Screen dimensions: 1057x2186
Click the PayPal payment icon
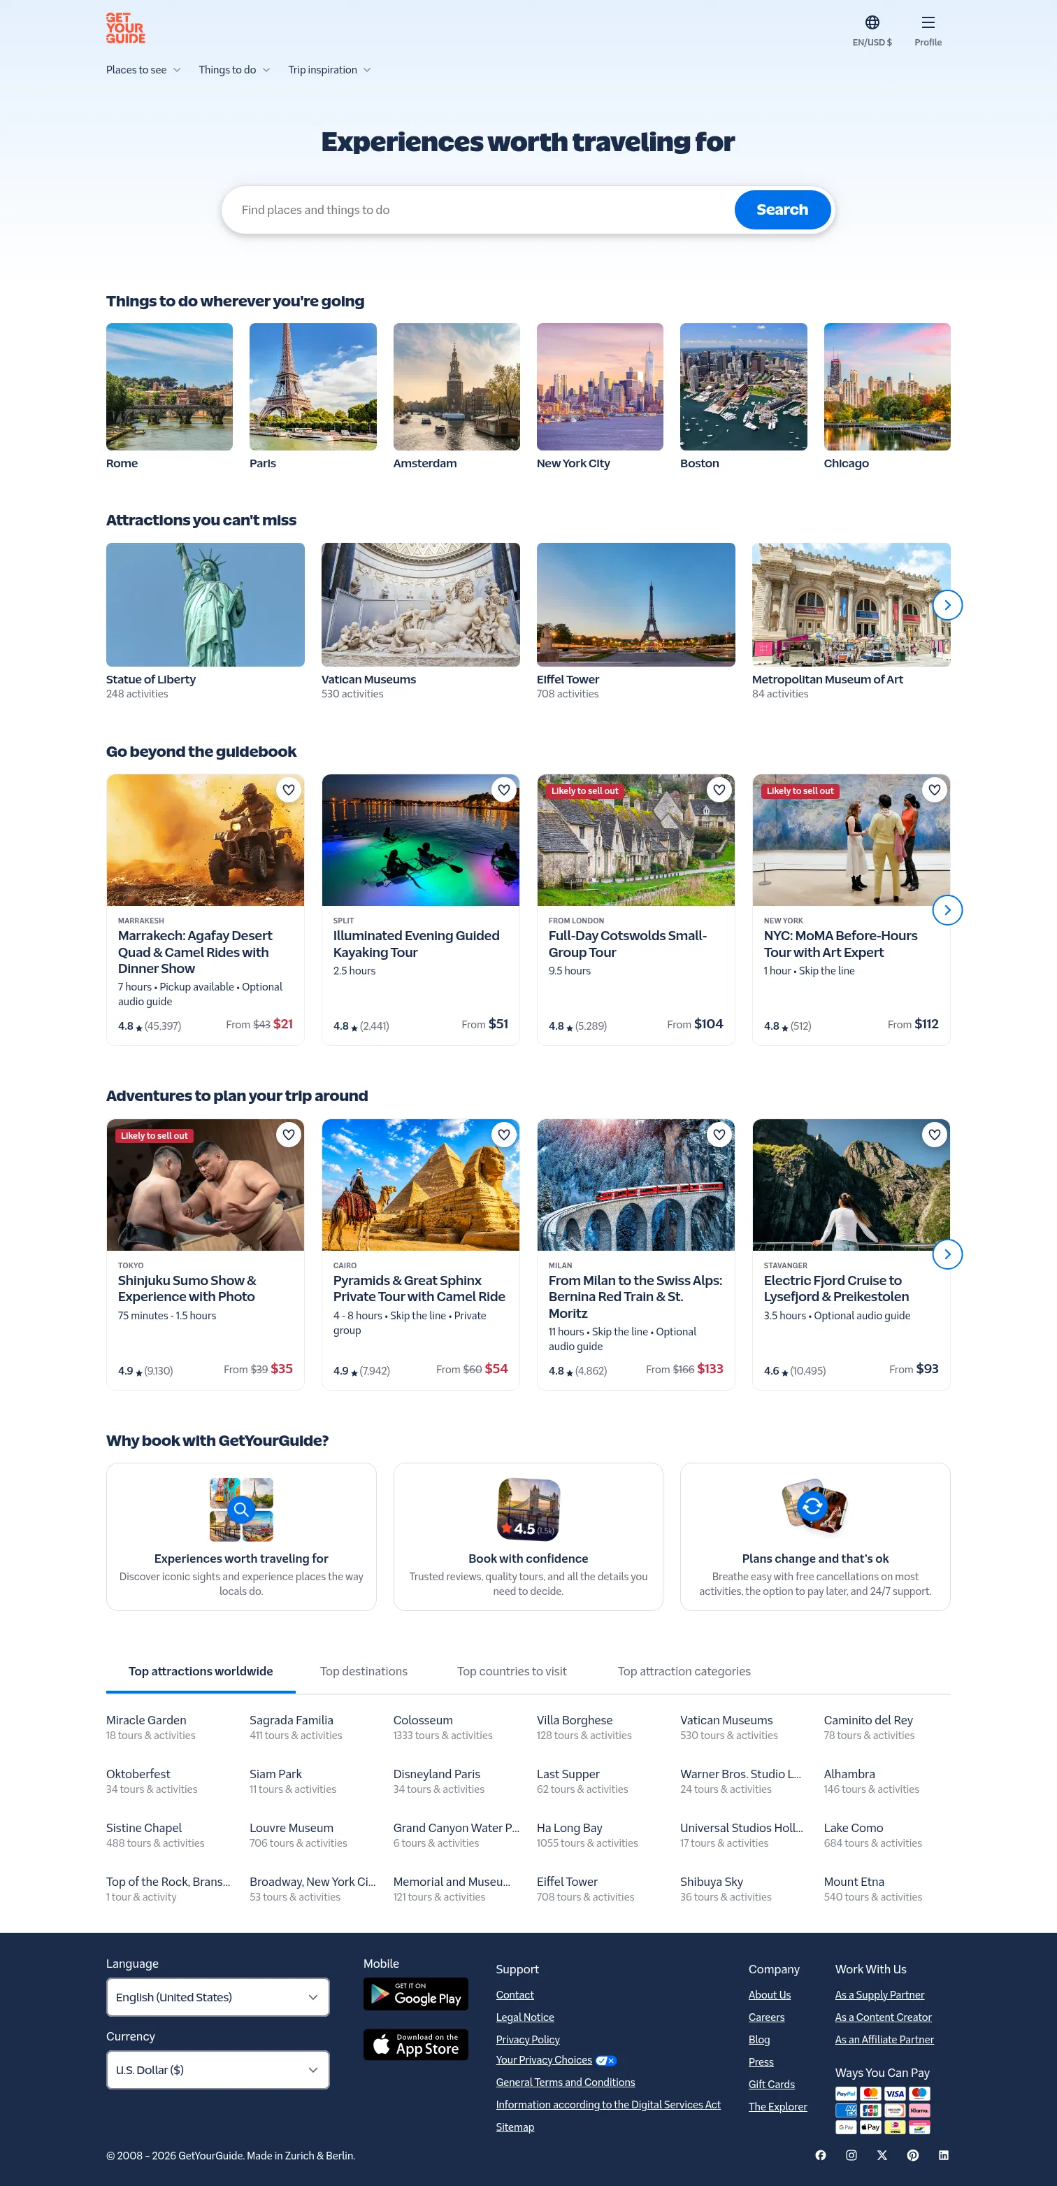pos(846,2094)
